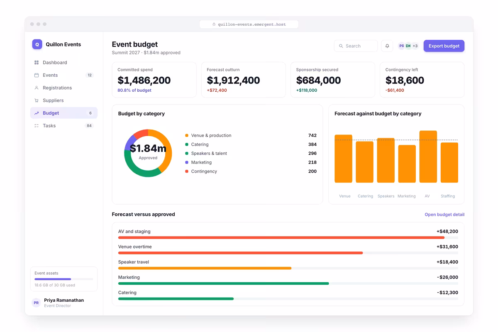
Task: Click '18.6 GB of 30 GB used' text
Action: (55, 286)
